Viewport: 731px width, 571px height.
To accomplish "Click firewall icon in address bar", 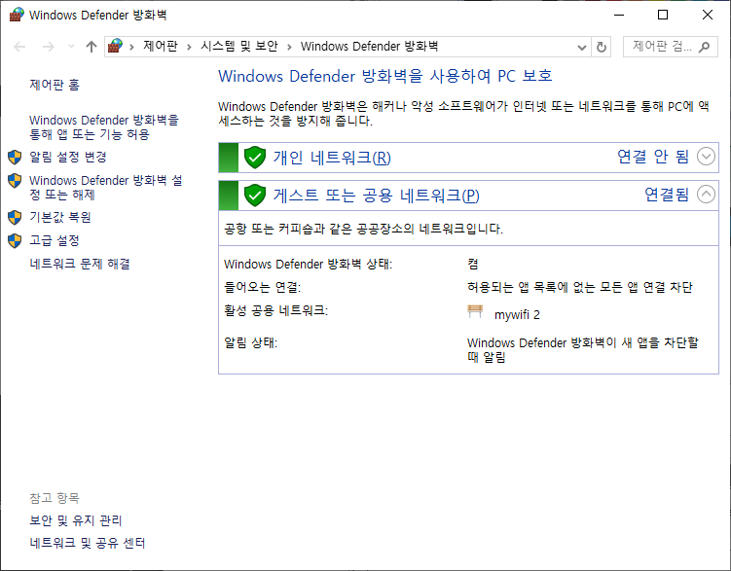I will click(115, 46).
